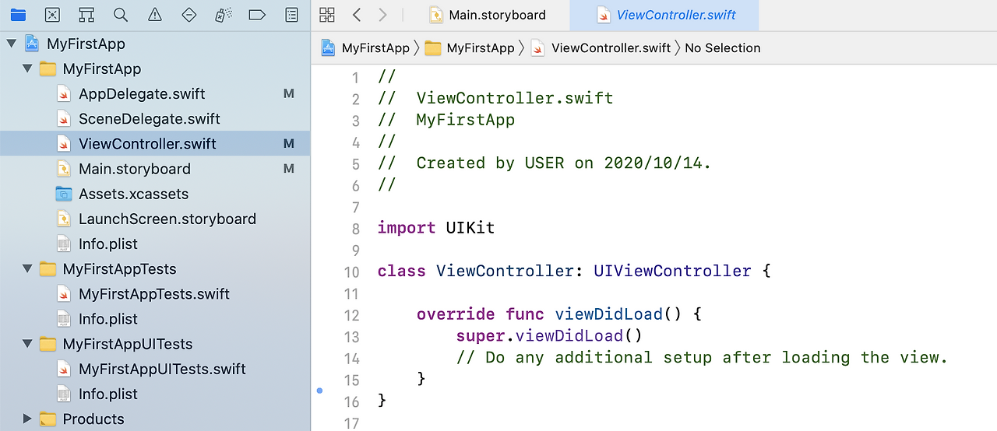This screenshot has width=997, height=431.
Task: Open the Find navigator magnifier
Action: pyautogui.click(x=120, y=15)
